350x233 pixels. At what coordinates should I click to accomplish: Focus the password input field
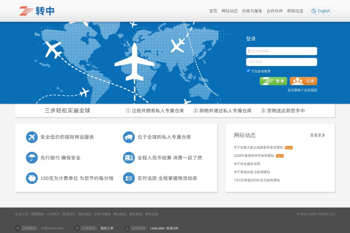point(281,62)
